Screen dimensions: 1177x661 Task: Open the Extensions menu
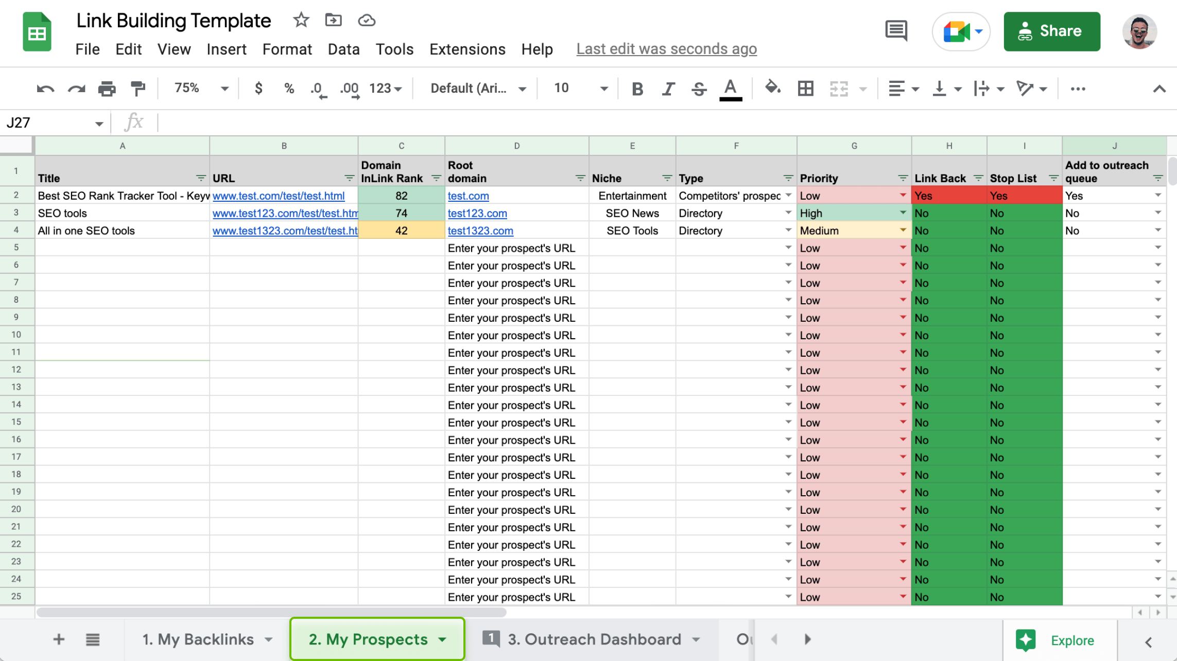tap(466, 49)
